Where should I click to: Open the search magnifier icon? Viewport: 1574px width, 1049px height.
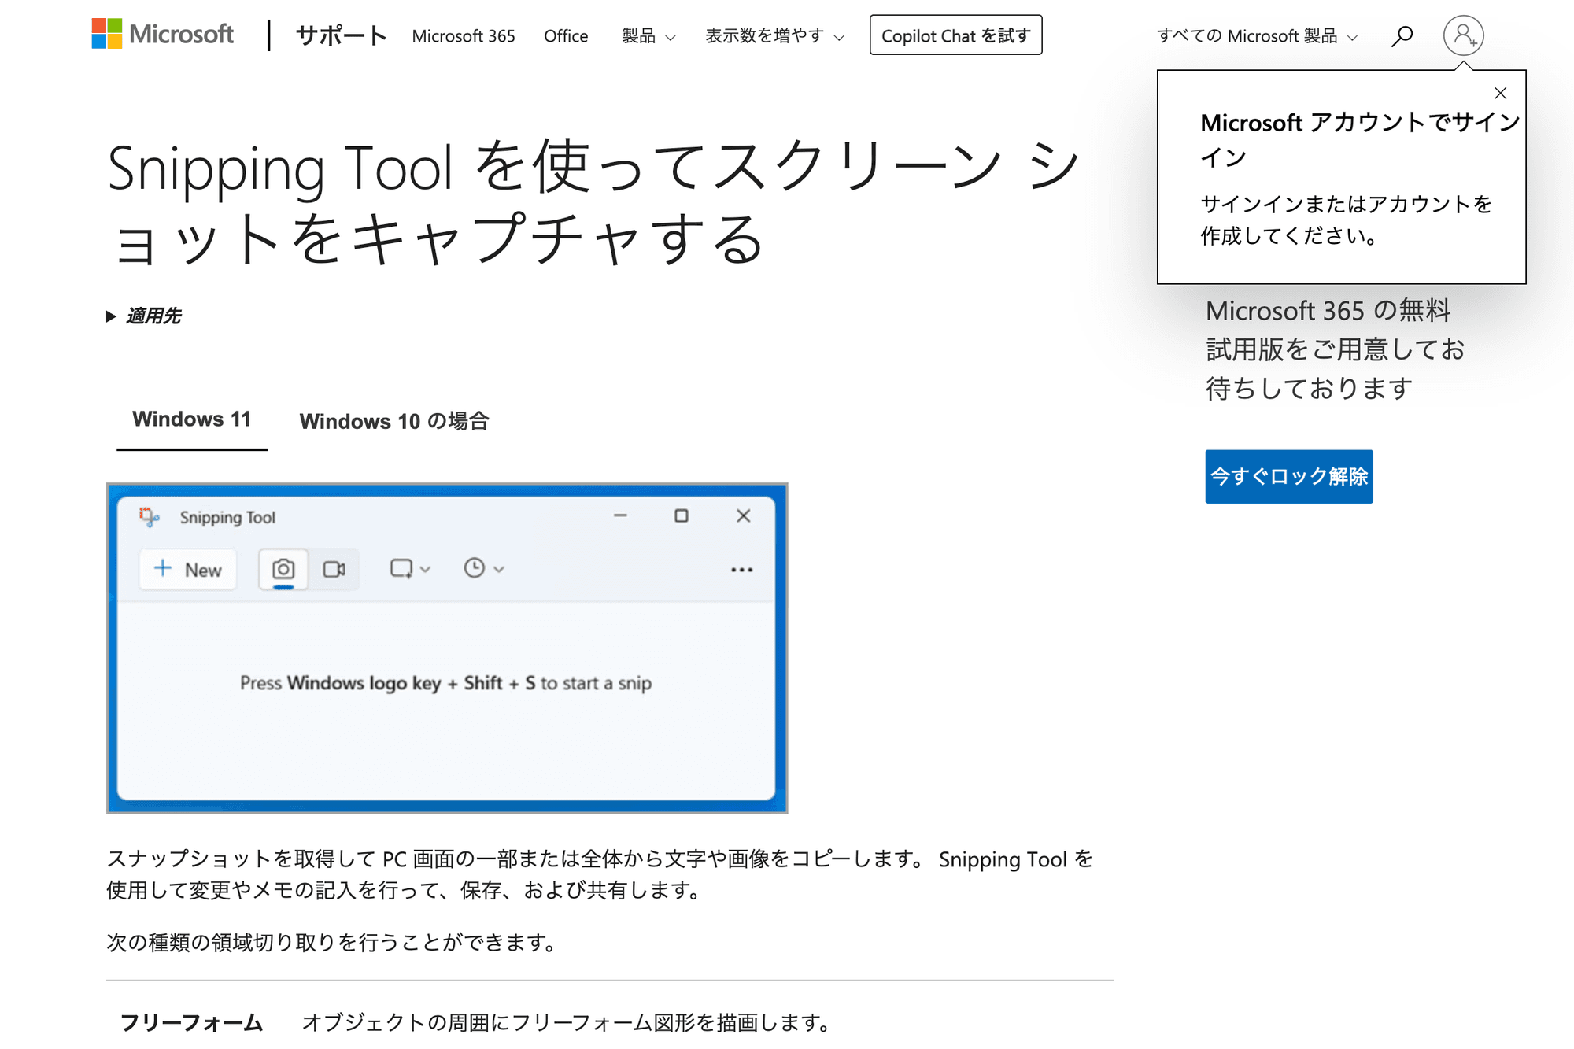coord(1402,35)
